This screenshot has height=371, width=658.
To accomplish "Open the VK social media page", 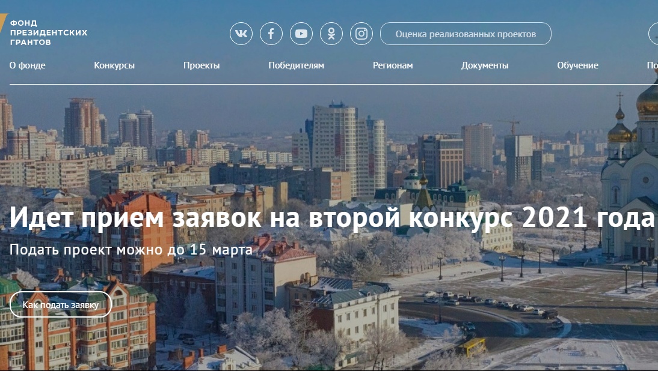I will [x=242, y=34].
